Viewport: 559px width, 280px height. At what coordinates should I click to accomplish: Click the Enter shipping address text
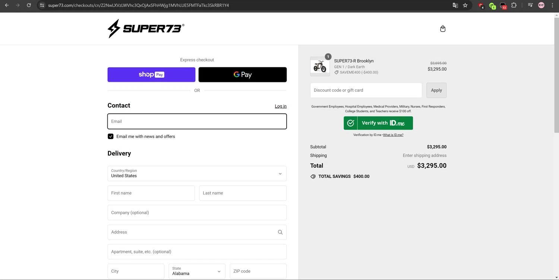[424, 156]
